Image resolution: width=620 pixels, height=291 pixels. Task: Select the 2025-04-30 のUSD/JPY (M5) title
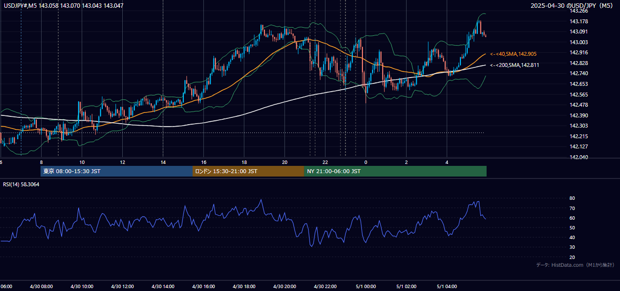(x=573, y=6)
